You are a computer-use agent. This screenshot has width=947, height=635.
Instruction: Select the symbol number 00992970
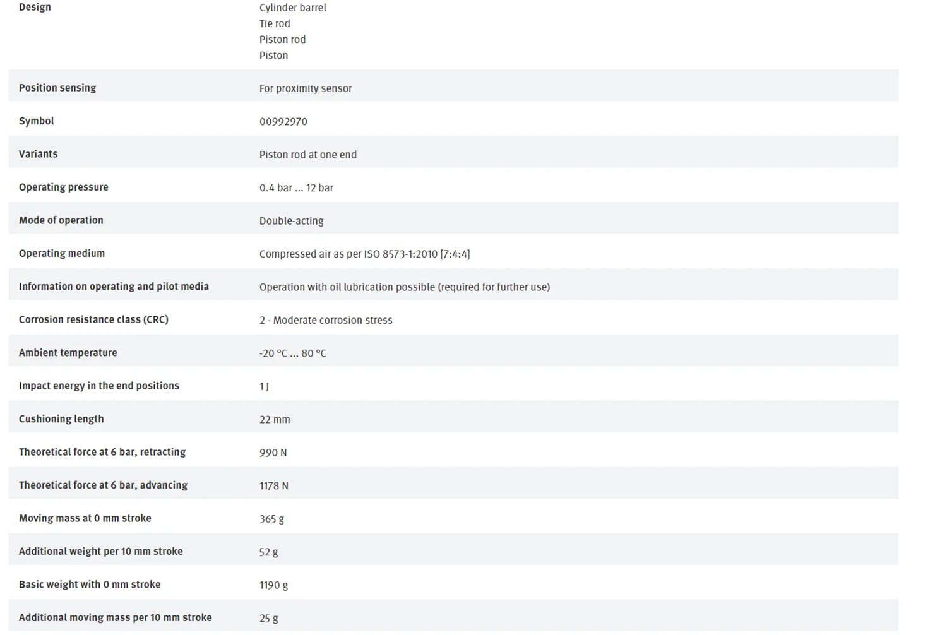pos(283,122)
